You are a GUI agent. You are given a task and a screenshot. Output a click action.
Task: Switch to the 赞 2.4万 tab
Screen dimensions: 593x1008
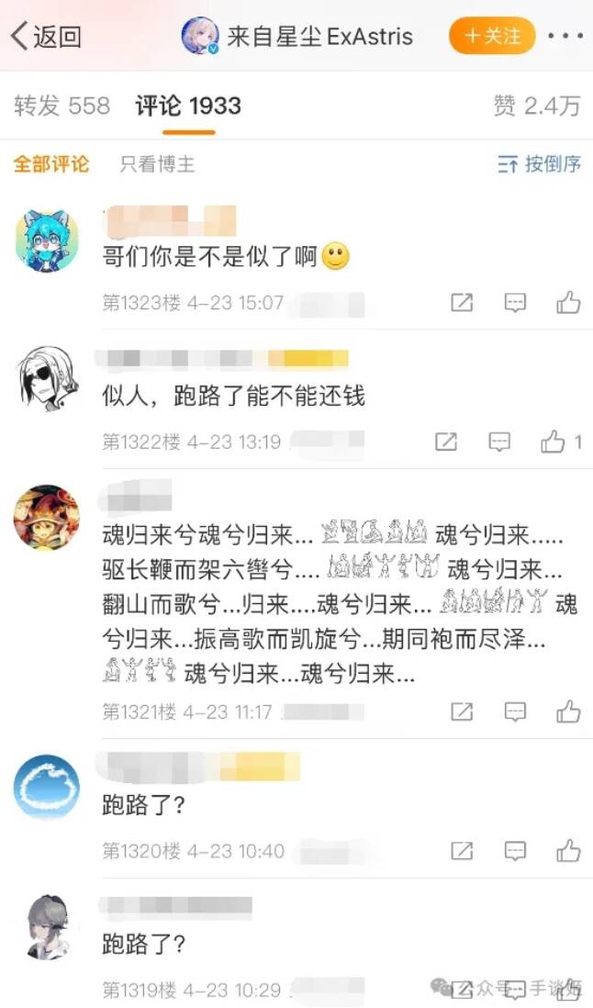click(x=537, y=106)
